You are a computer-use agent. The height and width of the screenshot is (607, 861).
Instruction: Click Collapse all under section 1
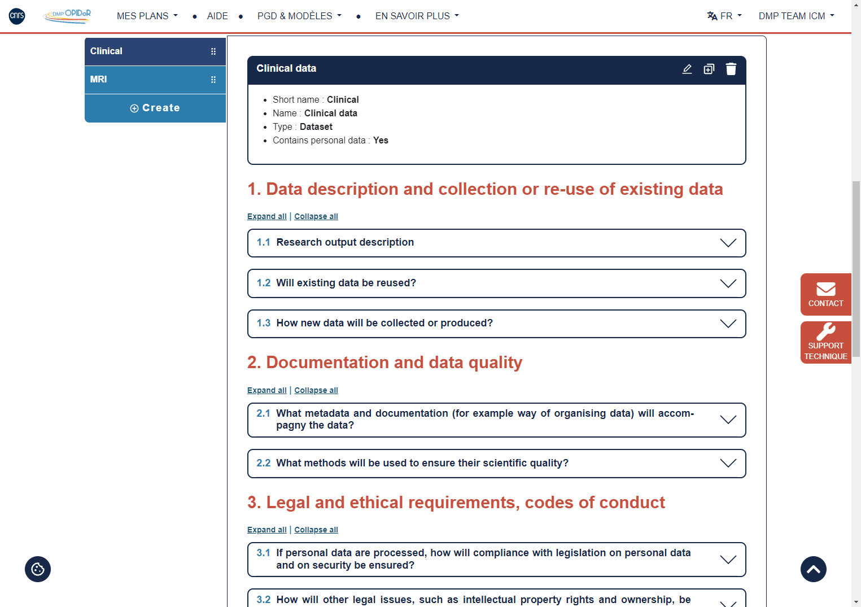pos(316,216)
